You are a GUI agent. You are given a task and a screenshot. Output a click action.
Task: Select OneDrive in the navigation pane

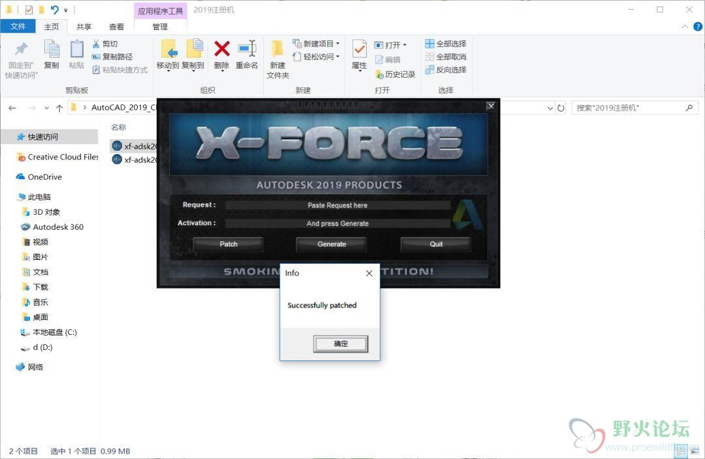point(39,177)
